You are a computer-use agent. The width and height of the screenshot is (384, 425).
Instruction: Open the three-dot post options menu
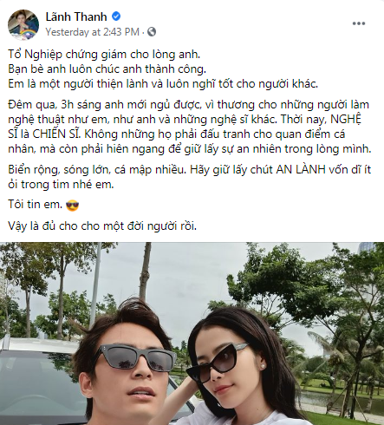point(359,23)
